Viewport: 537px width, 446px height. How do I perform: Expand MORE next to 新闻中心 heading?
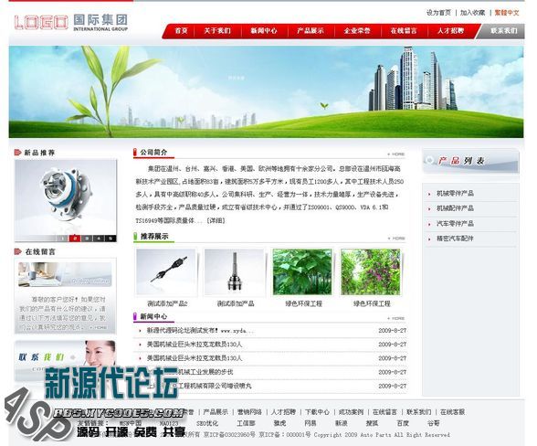(x=396, y=318)
